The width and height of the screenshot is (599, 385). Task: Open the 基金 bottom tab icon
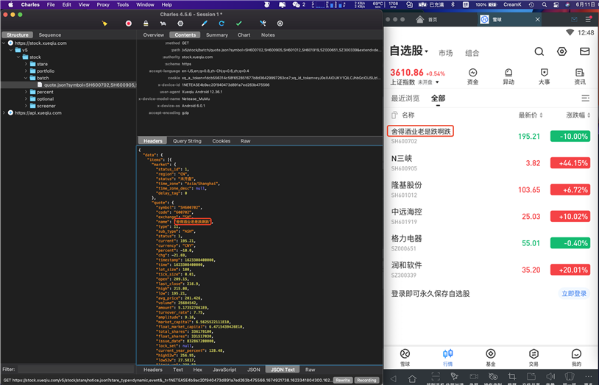[x=491, y=357]
